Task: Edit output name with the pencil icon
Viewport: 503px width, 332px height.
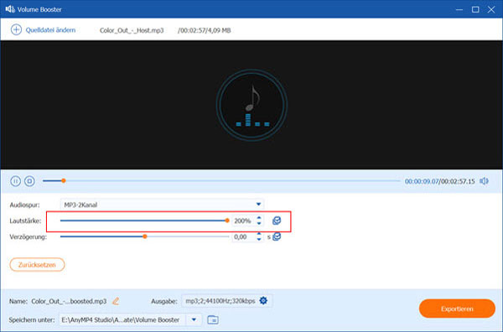Action: point(116,301)
